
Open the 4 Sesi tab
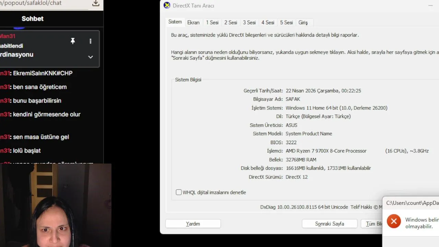coord(268,22)
